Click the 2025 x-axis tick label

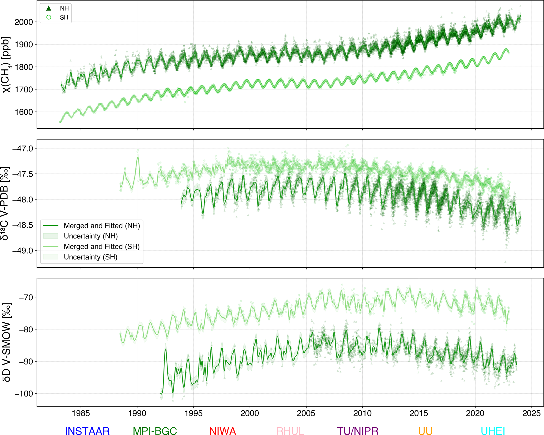[531, 413]
